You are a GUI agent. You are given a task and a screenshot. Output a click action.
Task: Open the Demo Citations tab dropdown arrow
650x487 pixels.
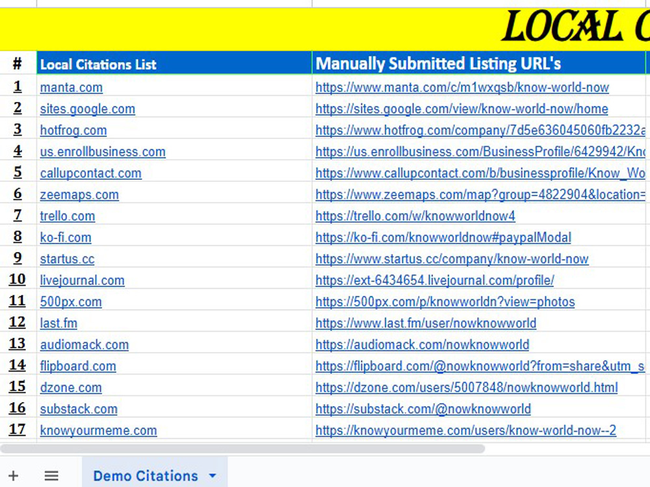coord(213,476)
